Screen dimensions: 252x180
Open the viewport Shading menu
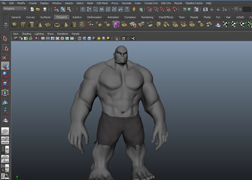tap(26, 34)
